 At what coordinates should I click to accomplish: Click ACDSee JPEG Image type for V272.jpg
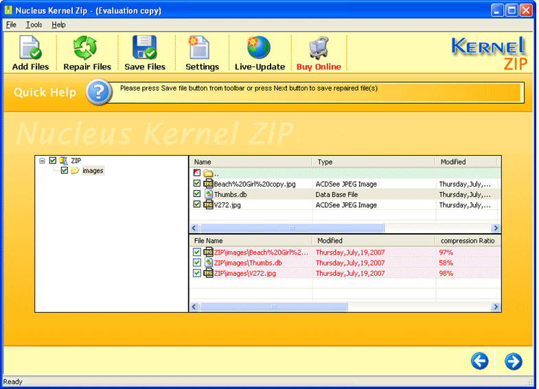(x=346, y=205)
